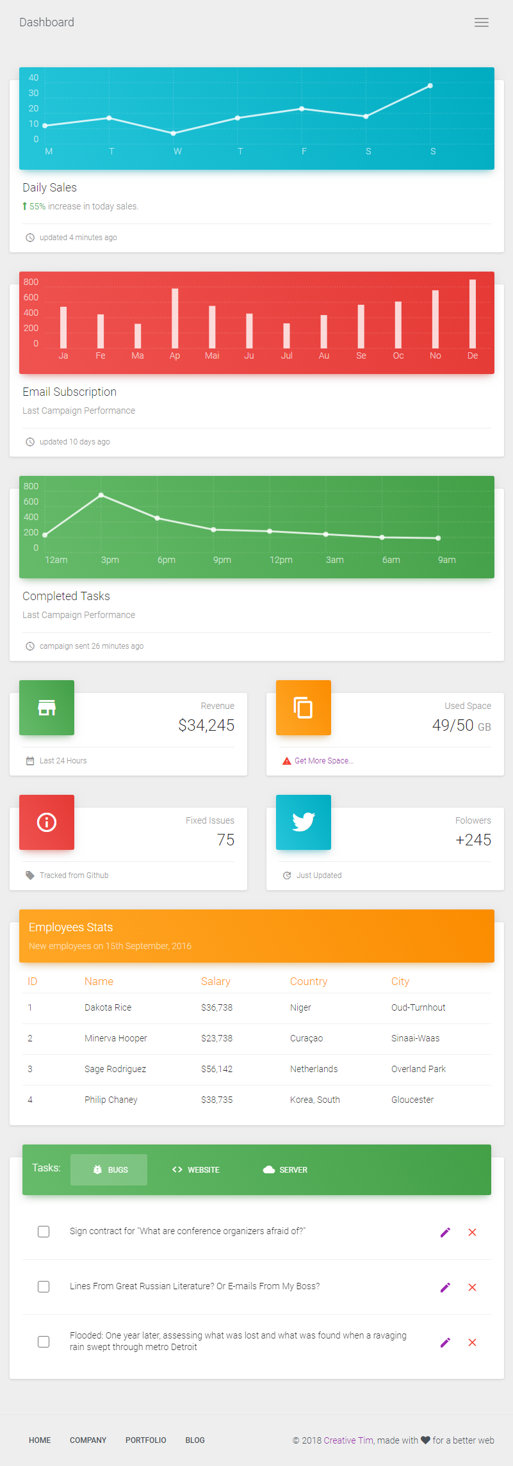Tick the 'Lines From Great Russian Literature' checkbox
The width and height of the screenshot is (513, 1466).
44,1287
